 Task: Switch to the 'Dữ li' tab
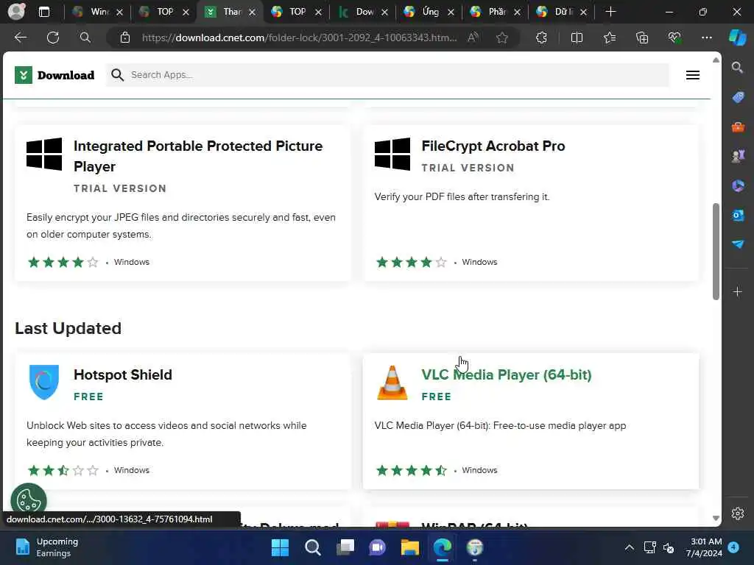(562, 12)
